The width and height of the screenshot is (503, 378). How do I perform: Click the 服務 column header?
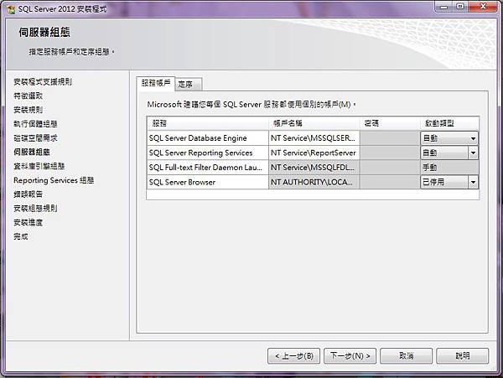(208, 123)
